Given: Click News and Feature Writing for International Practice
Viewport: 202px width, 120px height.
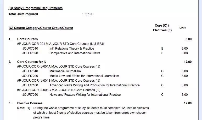Looking at the screenshot, I should tap(85, 95).
